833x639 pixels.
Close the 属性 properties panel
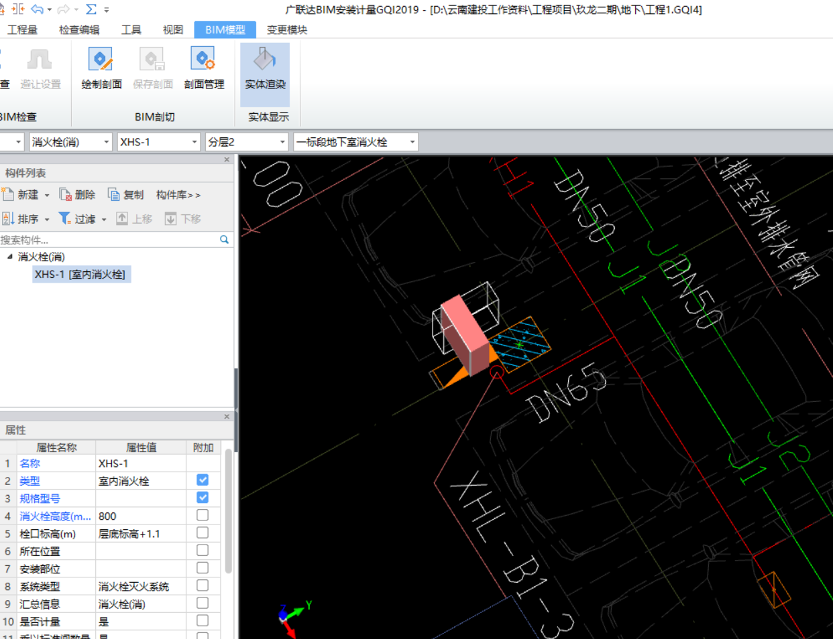click(x=227, y=417)
